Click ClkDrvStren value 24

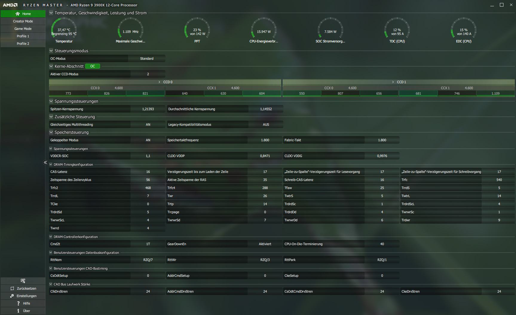(148, 291)
